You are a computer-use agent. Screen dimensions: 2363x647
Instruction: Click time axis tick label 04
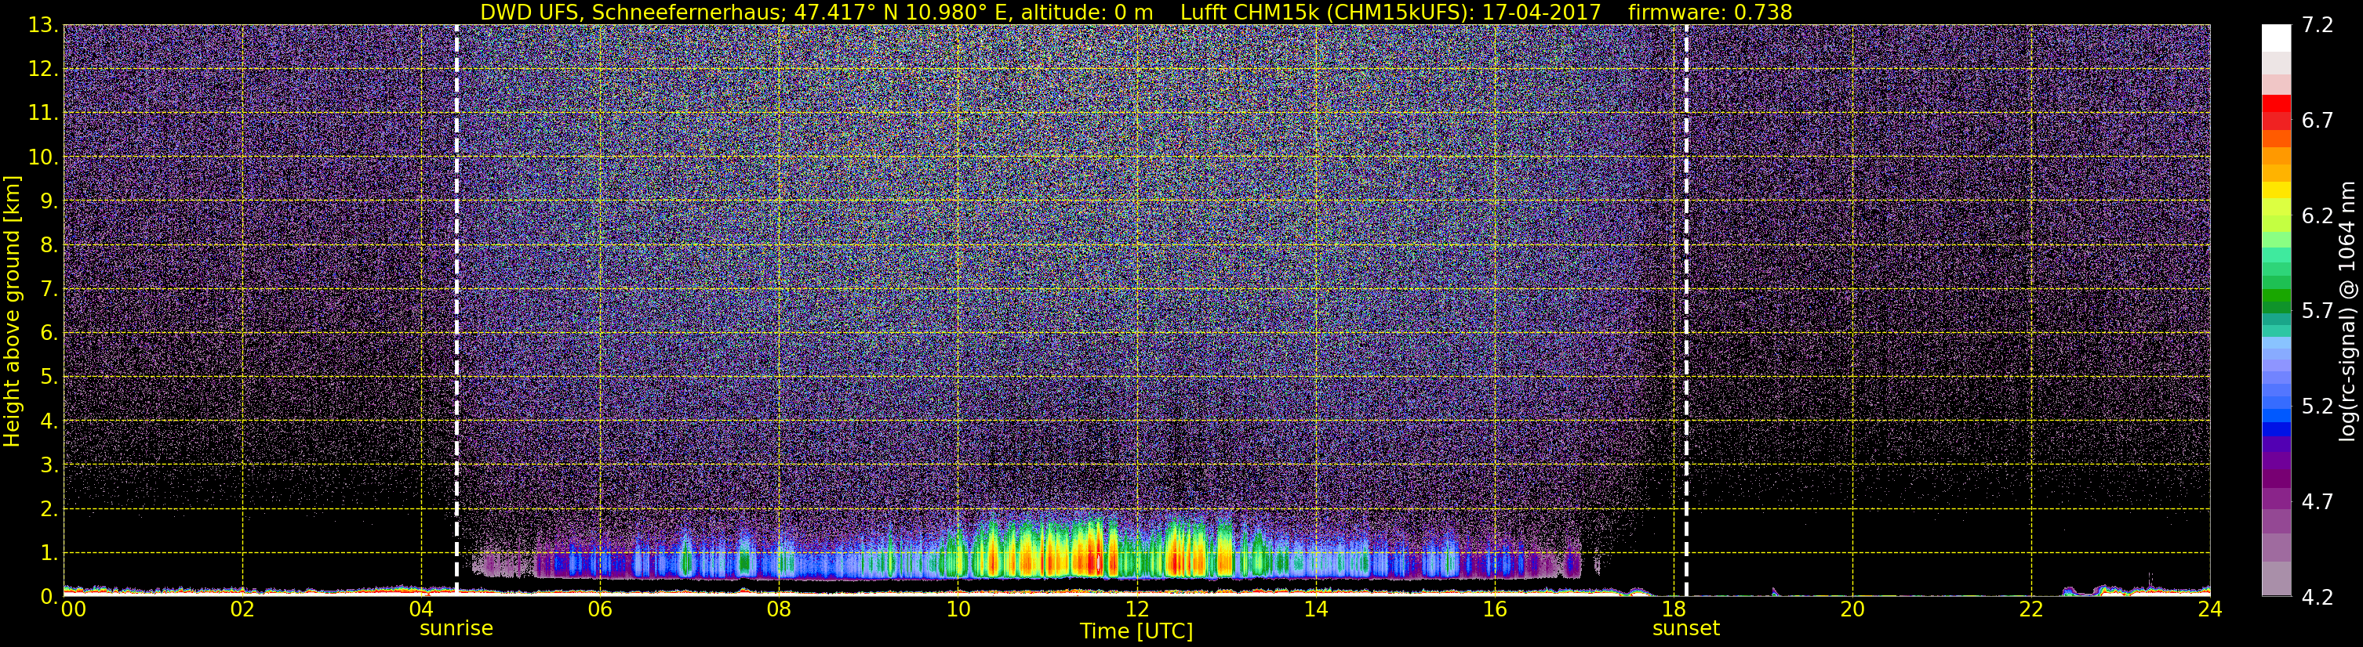[x=421, y=609]
